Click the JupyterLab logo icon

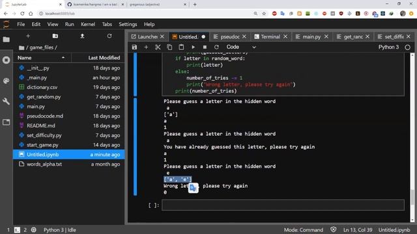coord(6,25)
